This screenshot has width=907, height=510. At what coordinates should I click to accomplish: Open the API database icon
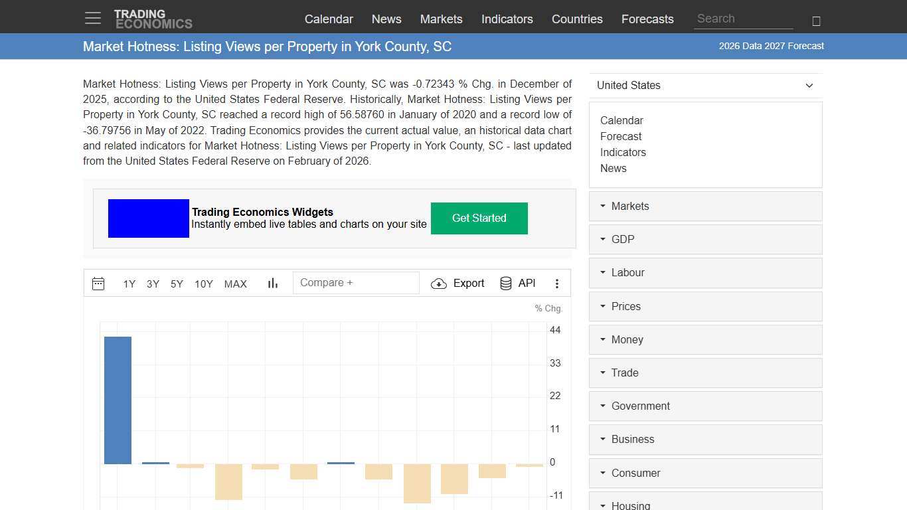(505, 283)
